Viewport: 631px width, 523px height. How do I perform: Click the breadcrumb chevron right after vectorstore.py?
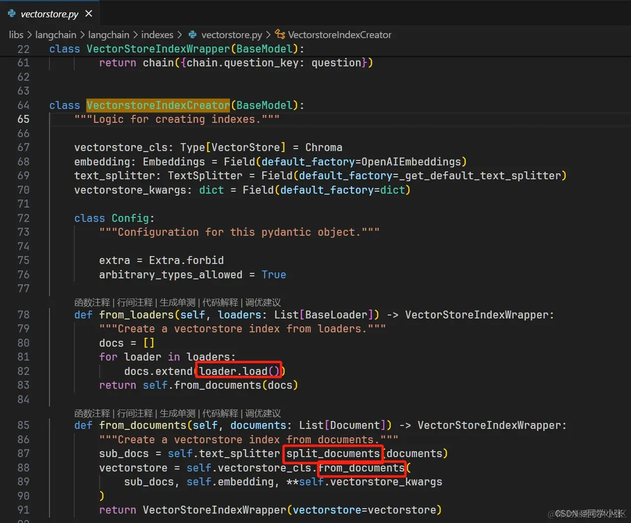(268, 35)
